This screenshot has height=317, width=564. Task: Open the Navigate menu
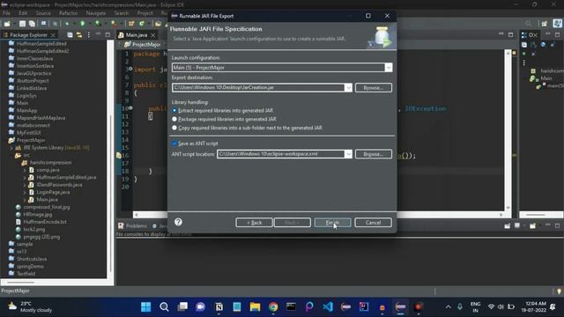[96, 13]
